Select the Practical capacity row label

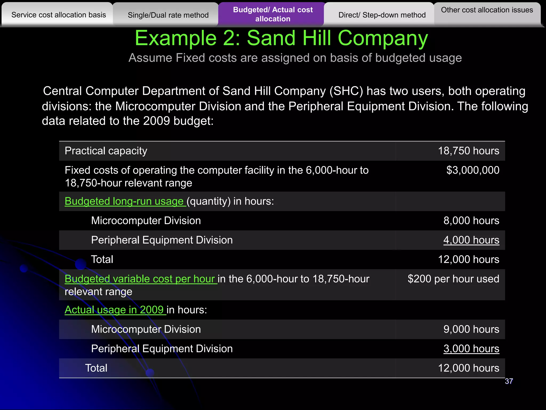106,151
